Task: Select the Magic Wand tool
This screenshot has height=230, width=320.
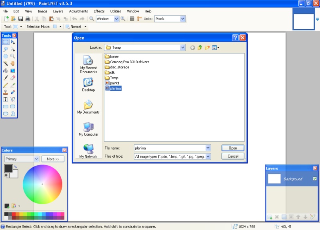Action: [x=6, y=63]
